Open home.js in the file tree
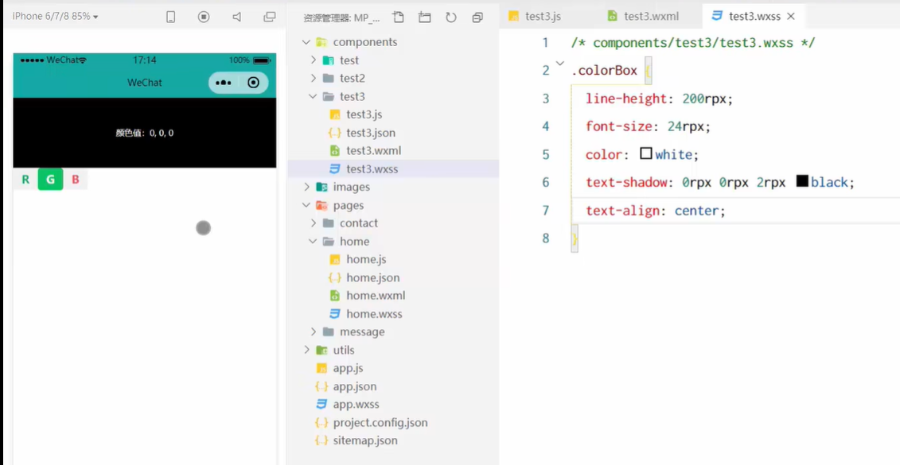The width and height of the screenshot is (900, 465). point(366,260)
